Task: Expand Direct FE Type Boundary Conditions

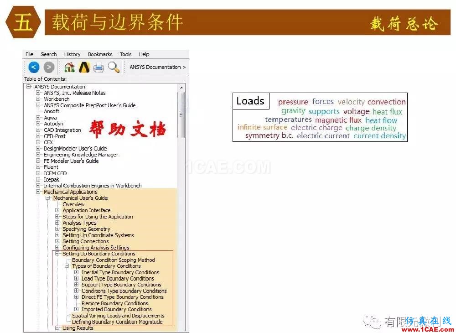Action: (x=76, y=297)
